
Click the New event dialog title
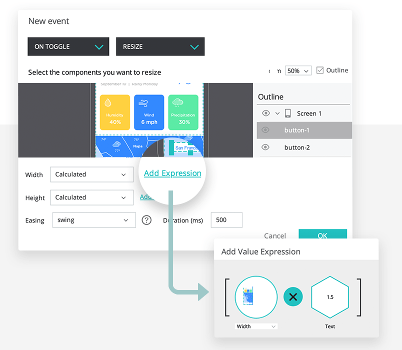coord(48,21)
